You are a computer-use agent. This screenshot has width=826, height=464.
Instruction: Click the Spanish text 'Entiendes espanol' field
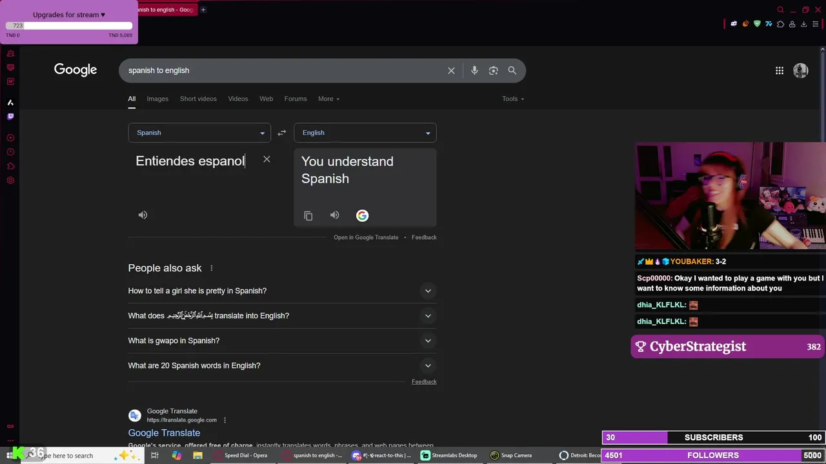(x=190, y=161)
